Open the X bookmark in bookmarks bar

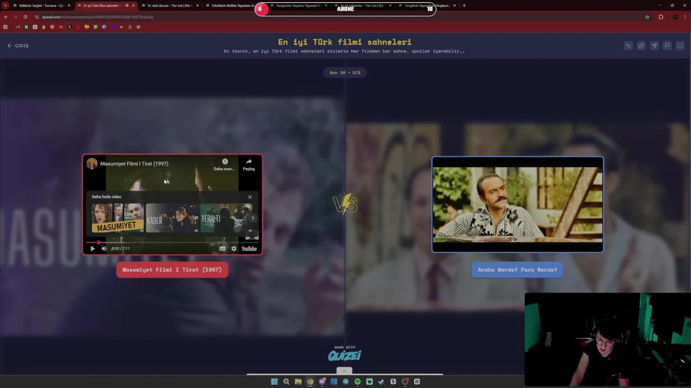point(70,27)
